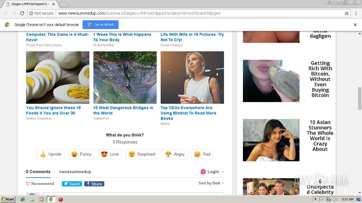Open Sort by Best dropdown
Viewport: 362px width, 203px height.
pyautogui.click(x=211, y=183)
